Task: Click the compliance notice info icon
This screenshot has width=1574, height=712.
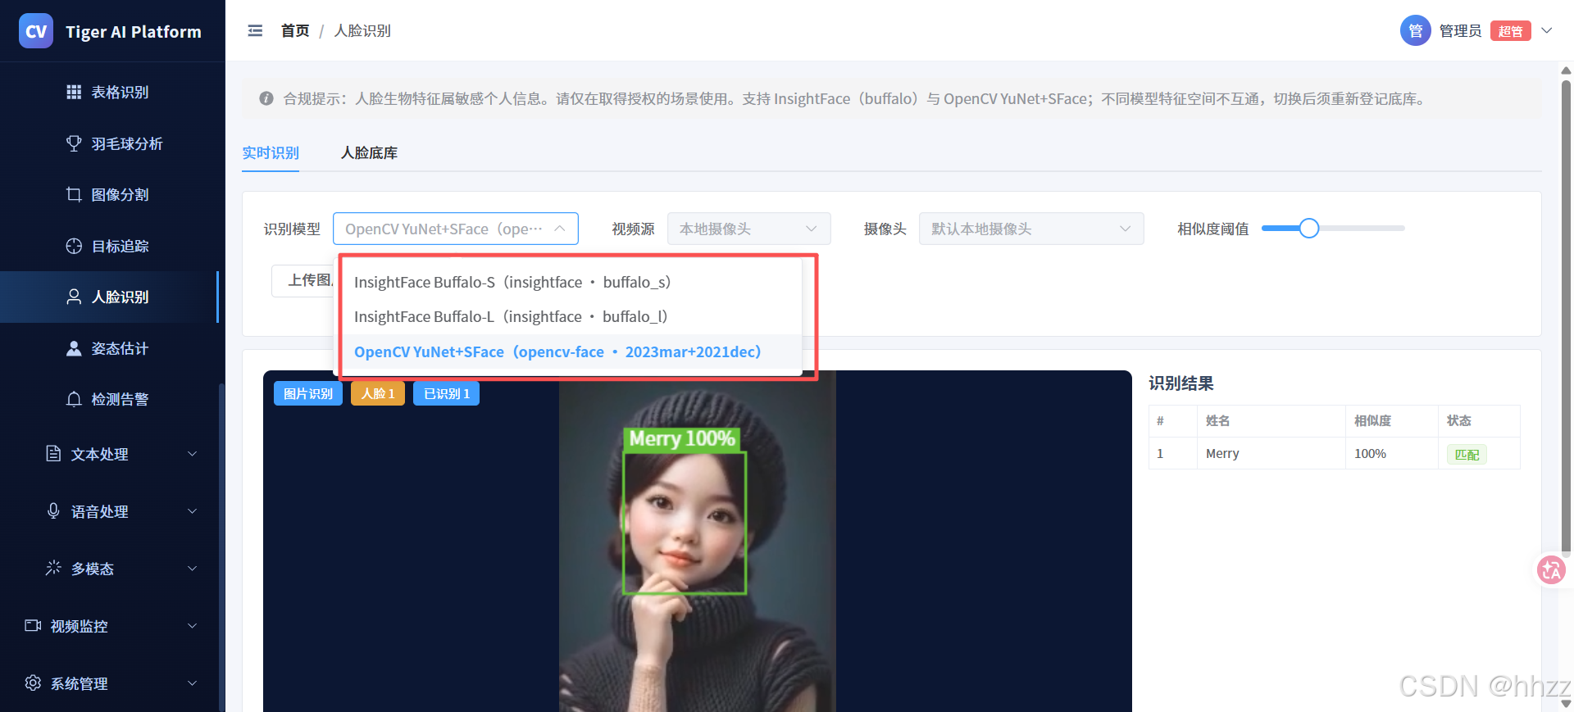Action: coord(266,98)
